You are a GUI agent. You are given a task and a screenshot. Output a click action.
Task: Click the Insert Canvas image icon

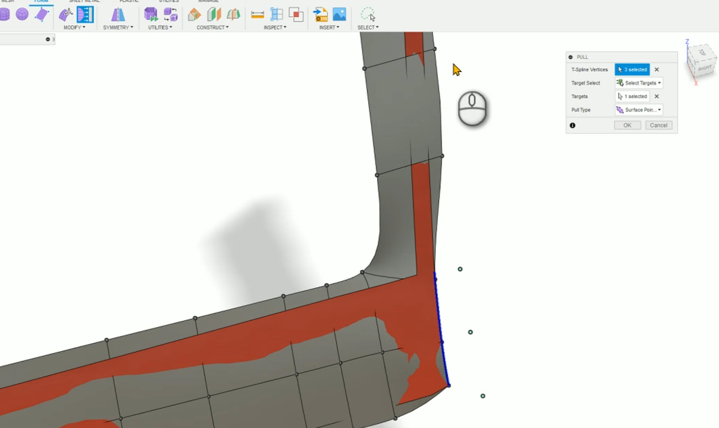[x=339, y=15]
